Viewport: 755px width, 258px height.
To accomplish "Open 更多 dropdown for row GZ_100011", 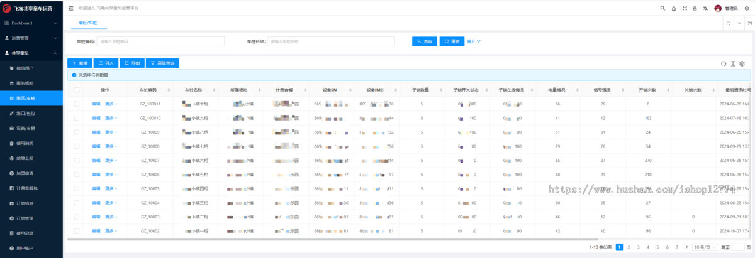I will click(111, 104).
